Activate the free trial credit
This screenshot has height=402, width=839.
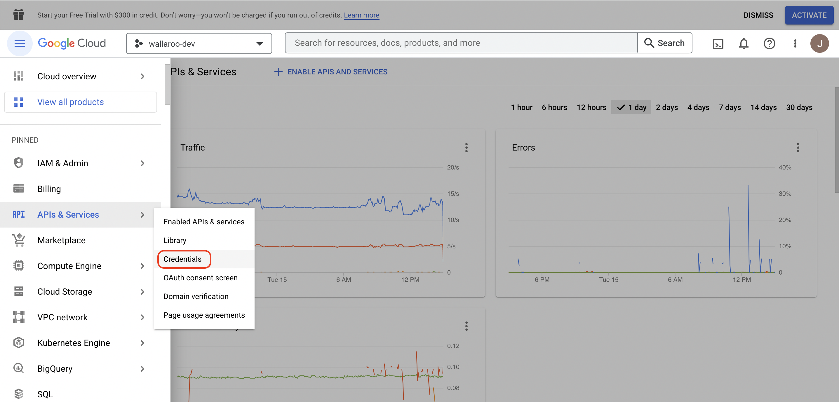(x=809, y=15)
